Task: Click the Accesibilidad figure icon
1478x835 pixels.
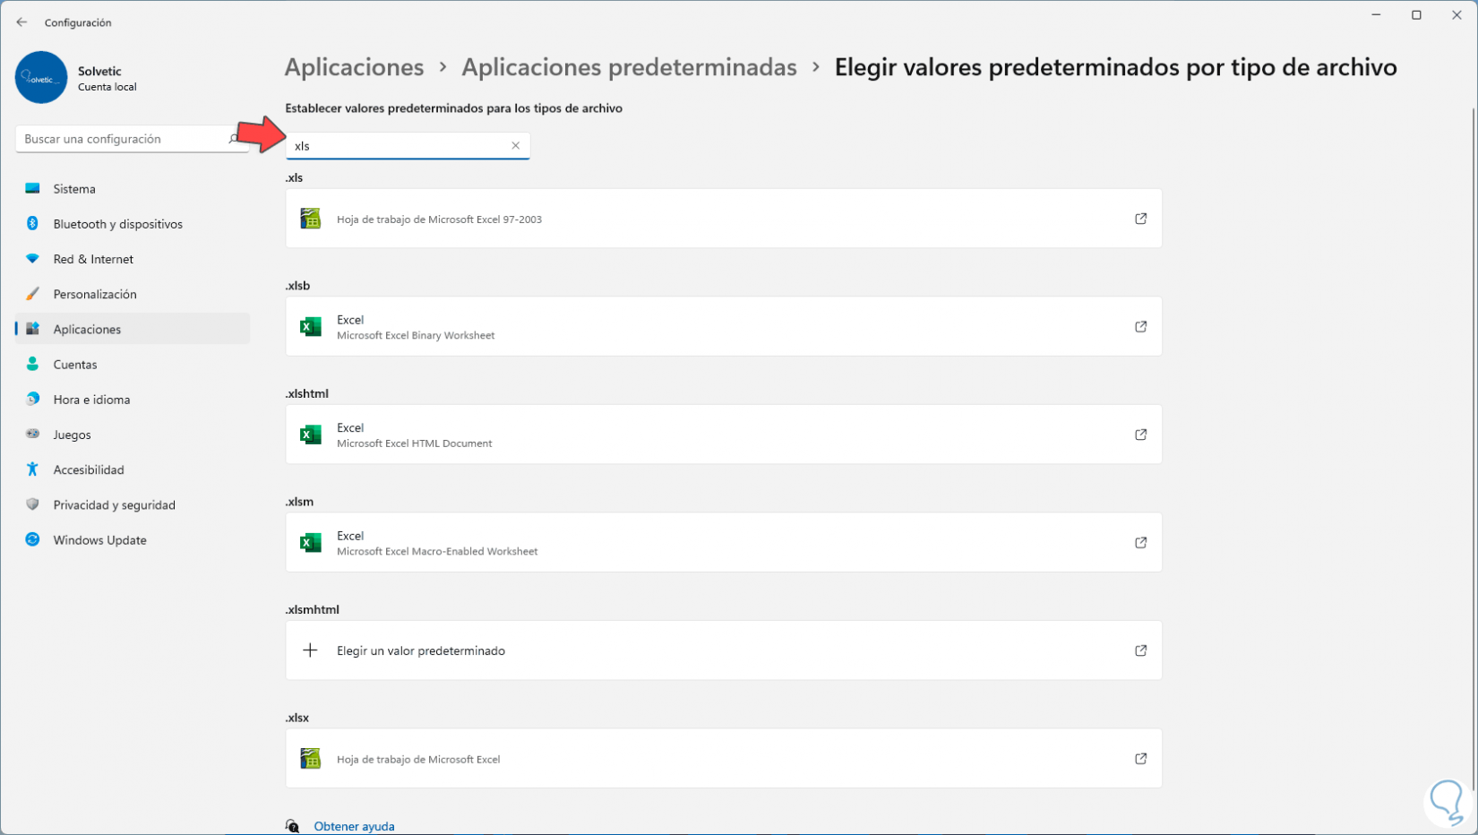Action: coord(33,469)
